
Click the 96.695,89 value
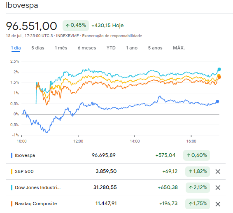(104, 155)
